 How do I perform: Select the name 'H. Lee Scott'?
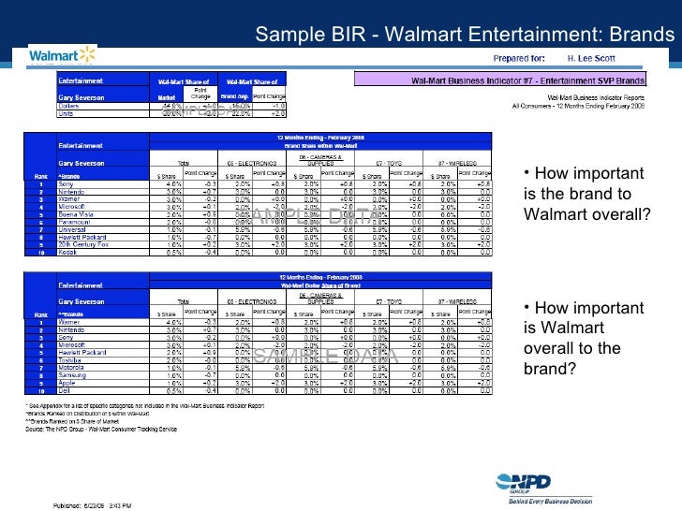591,58
